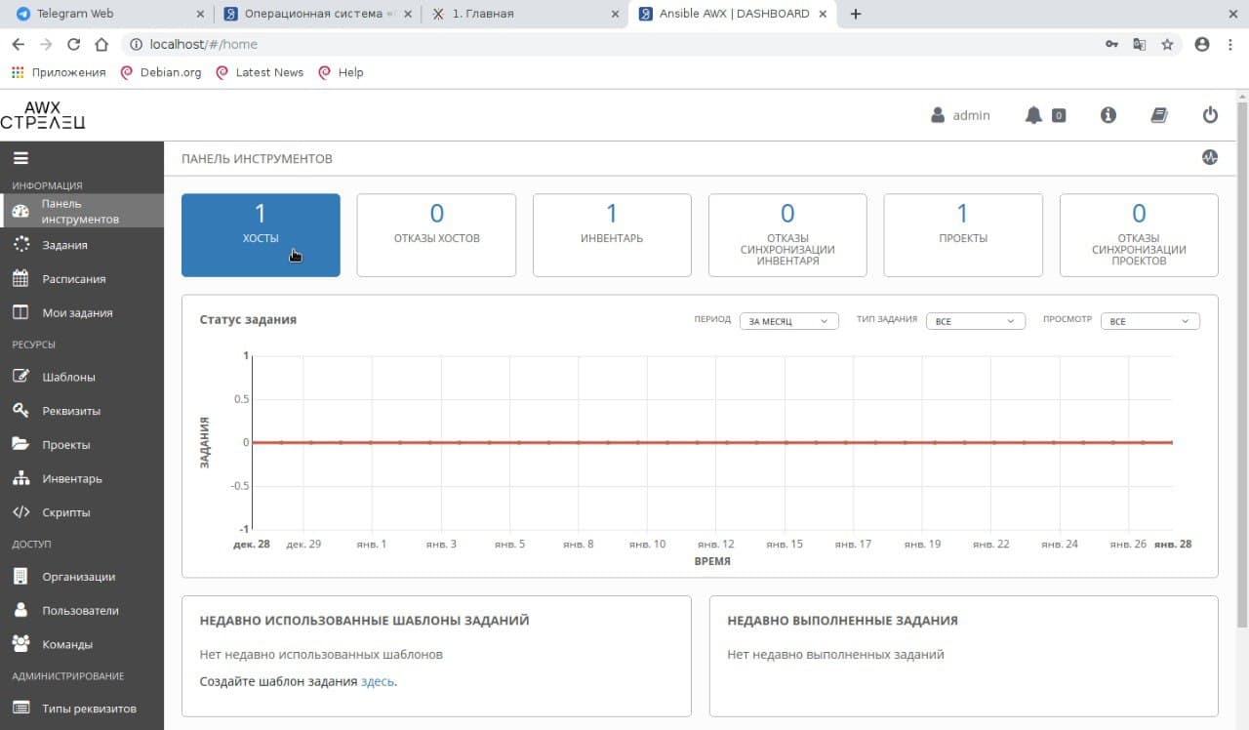Image resolution: width=1249 pixels, height=730 pixels.
Task: Toggle the hamburger sidebar menu icon
Action: click(20, 158)
